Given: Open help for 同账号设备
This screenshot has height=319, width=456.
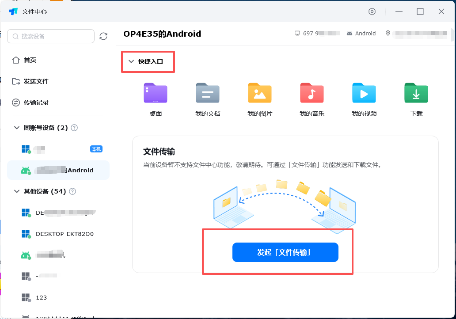Looking at the screenshot, I should 73,128.
